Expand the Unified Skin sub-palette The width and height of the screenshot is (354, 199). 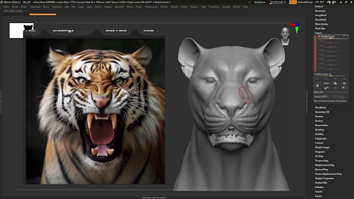(321, 183)
